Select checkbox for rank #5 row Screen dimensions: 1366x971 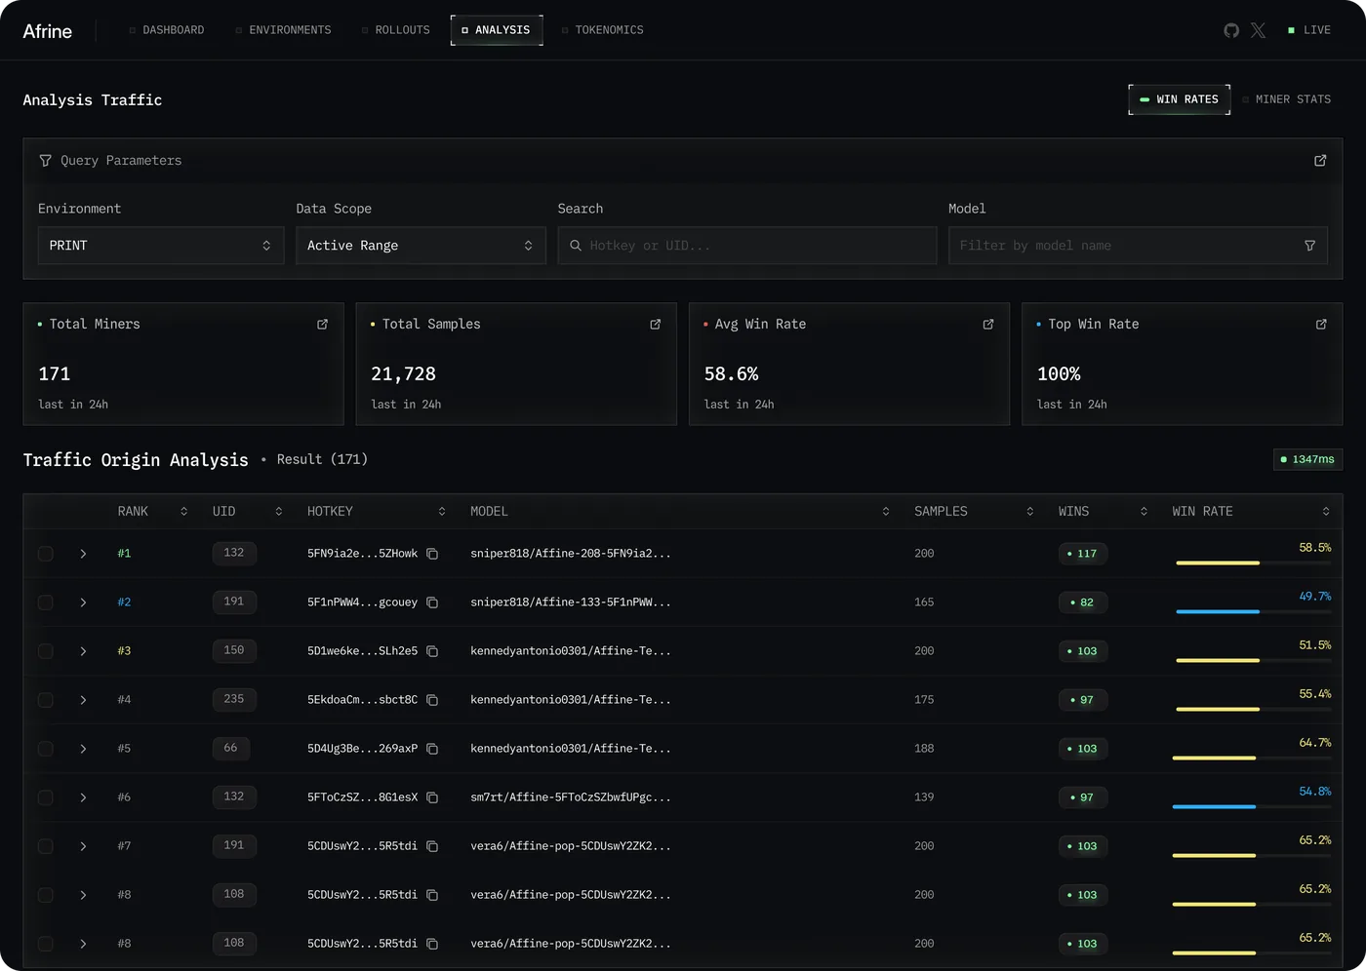tap(46, 749)
